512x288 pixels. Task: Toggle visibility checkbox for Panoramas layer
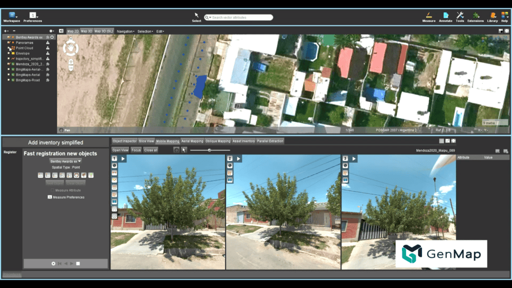click(x=9, y=42)
